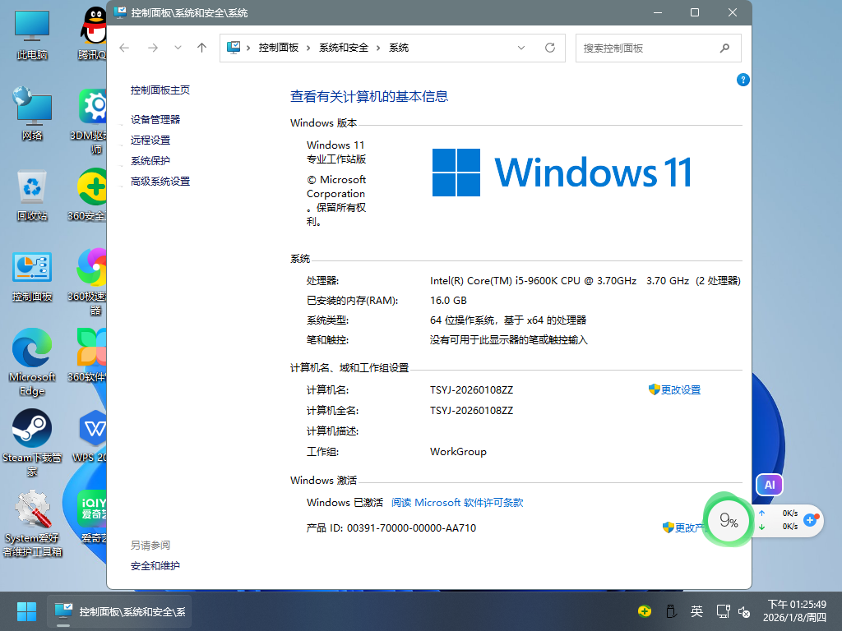
Task: Open 高级系统设置 in sidebar
Action: coord(160,181)
